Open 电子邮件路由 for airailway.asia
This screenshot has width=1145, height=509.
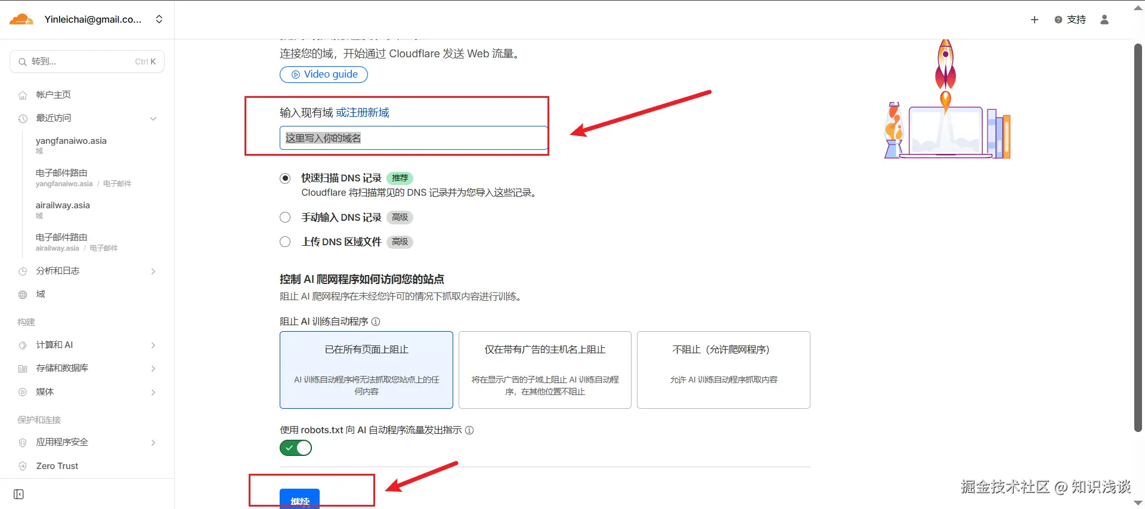tap(76, 242)
